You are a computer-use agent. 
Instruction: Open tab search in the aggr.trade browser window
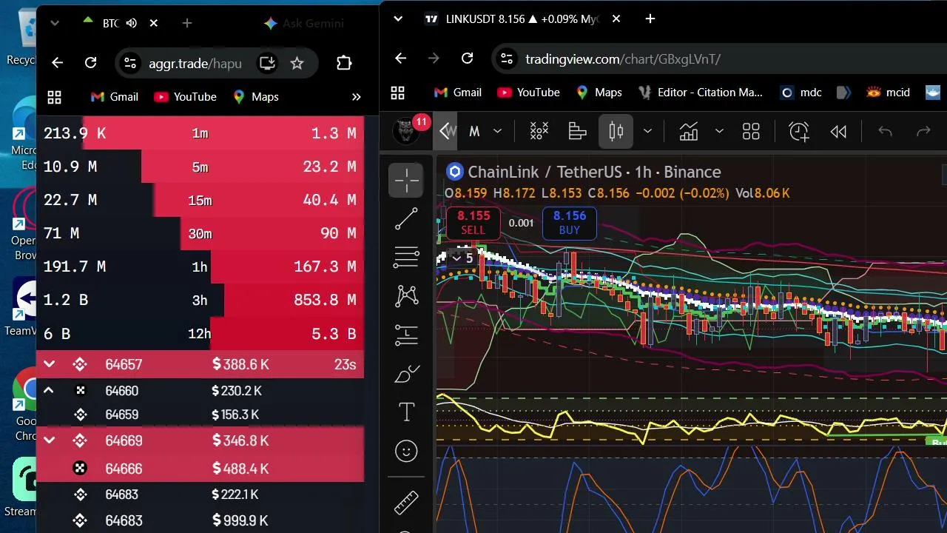(x=55, y=23)
